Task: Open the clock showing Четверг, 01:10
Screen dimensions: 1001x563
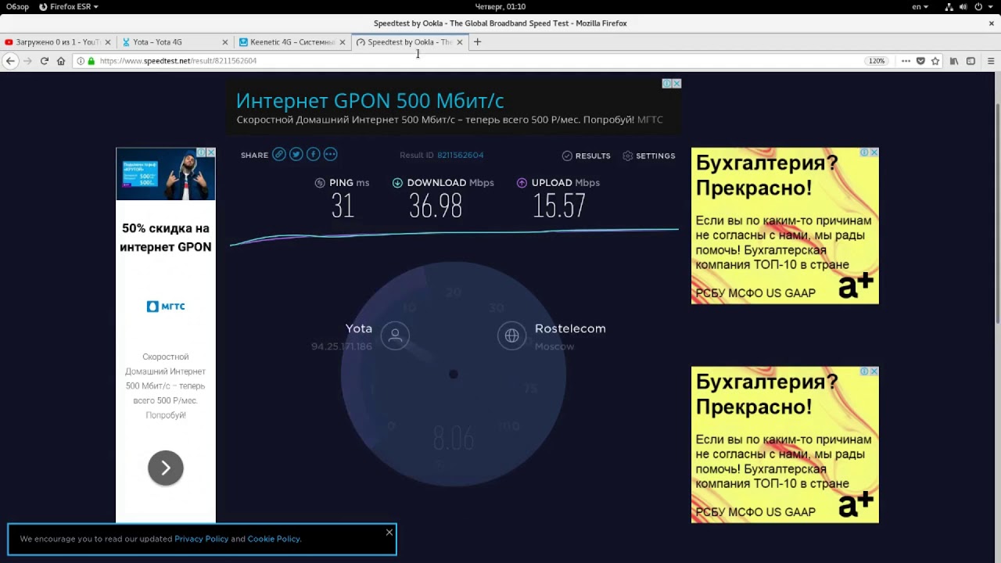Action: (x=500, y=6)
